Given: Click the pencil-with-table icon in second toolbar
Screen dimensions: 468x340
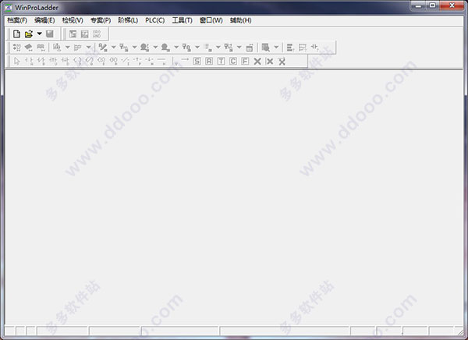Looking at the screenshot, I should click(x=103, y=48).
